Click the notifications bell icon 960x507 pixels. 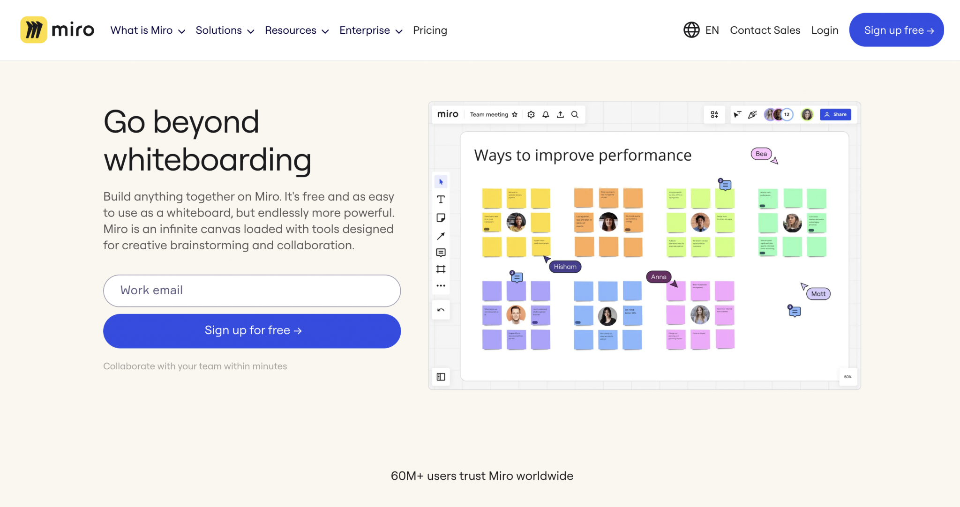point(545,114)
